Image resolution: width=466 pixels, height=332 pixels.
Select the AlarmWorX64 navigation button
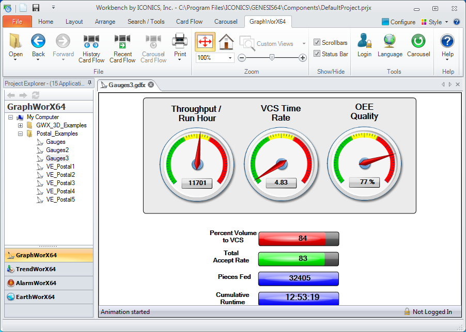(49, 283)
